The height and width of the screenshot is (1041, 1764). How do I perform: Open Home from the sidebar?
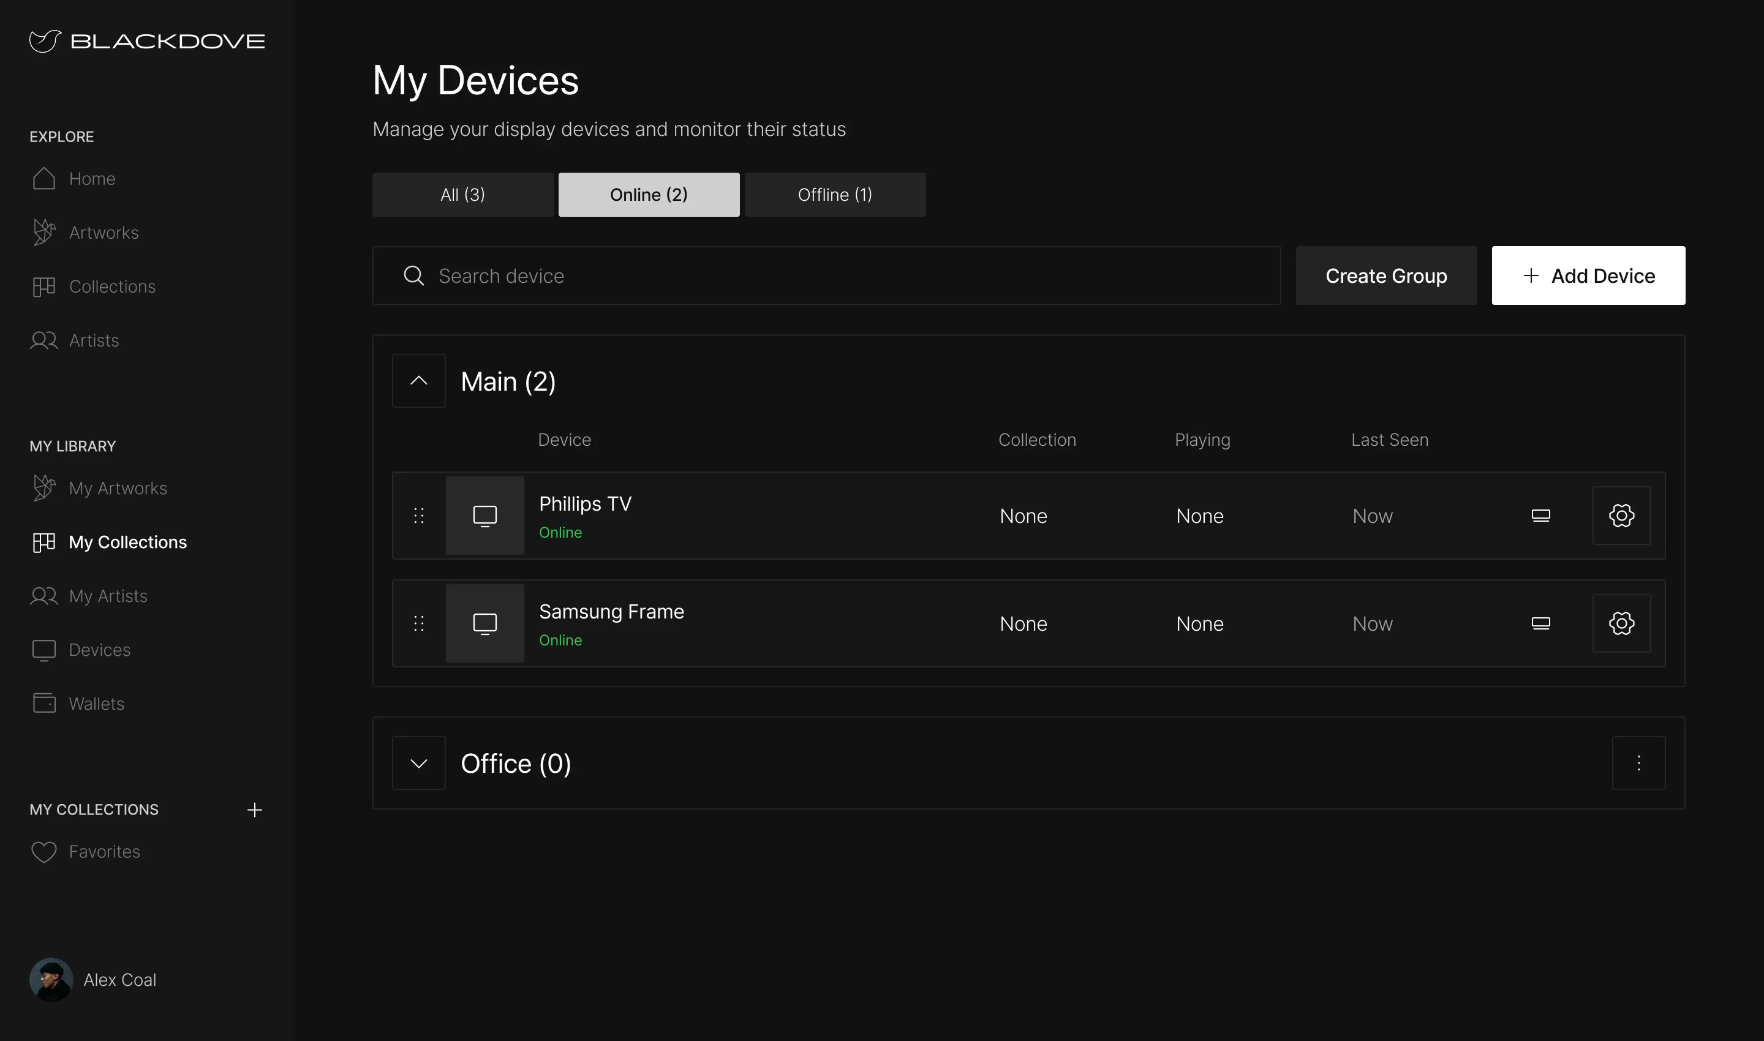[73, 179]
